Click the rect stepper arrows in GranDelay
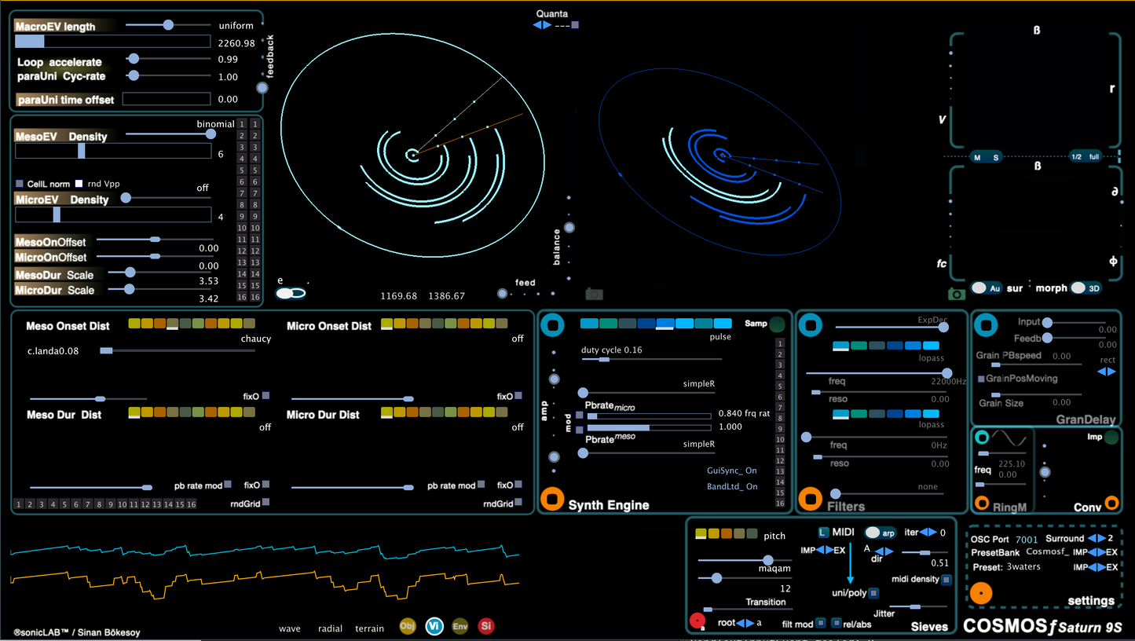 (x=1107, y=372)
